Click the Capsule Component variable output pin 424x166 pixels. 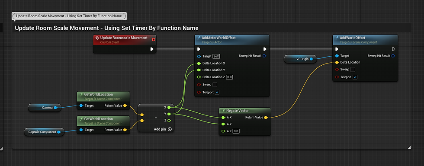point(58,132)
